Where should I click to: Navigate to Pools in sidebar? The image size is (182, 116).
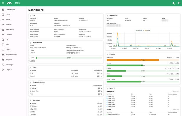tap(8, 20)
